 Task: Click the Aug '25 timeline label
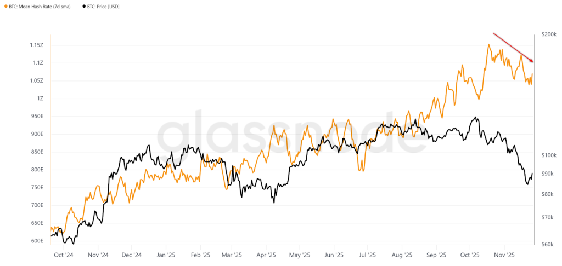(402, 255)
